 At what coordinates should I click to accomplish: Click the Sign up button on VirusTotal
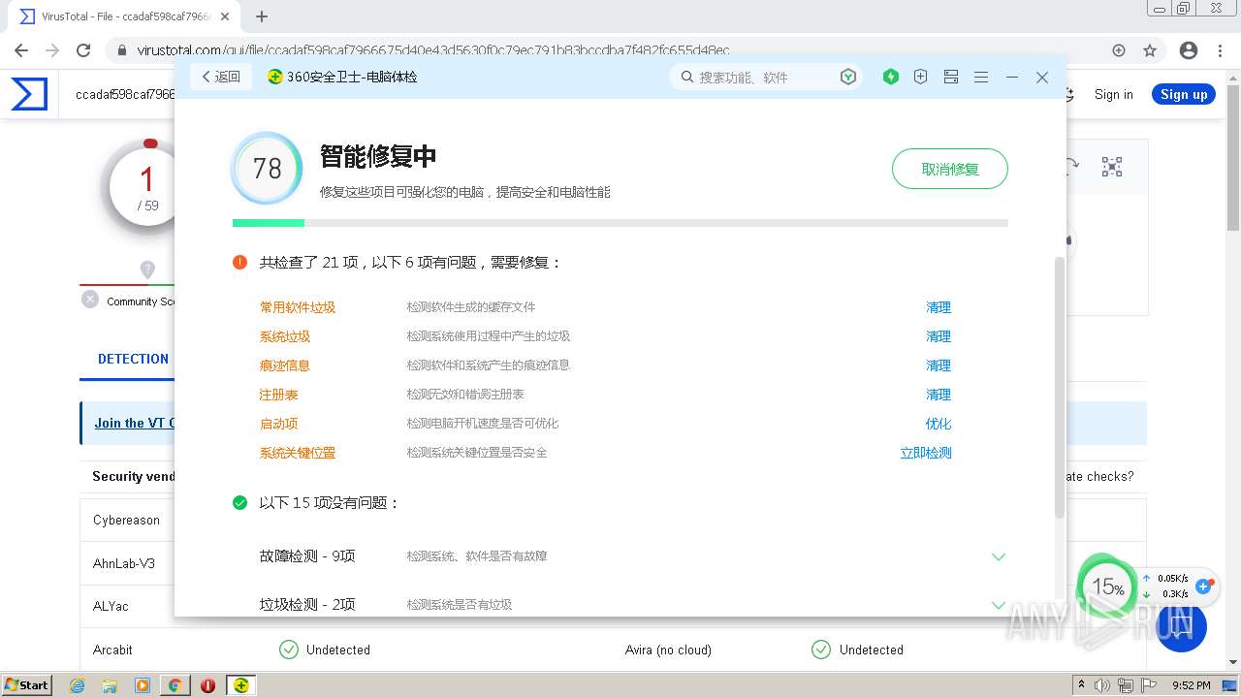[x=1184, y=94]
